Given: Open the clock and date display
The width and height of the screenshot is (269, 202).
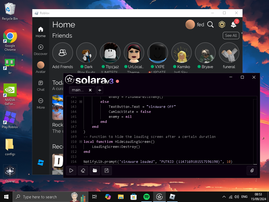Looking at the screenshot, I should (258, 197).
